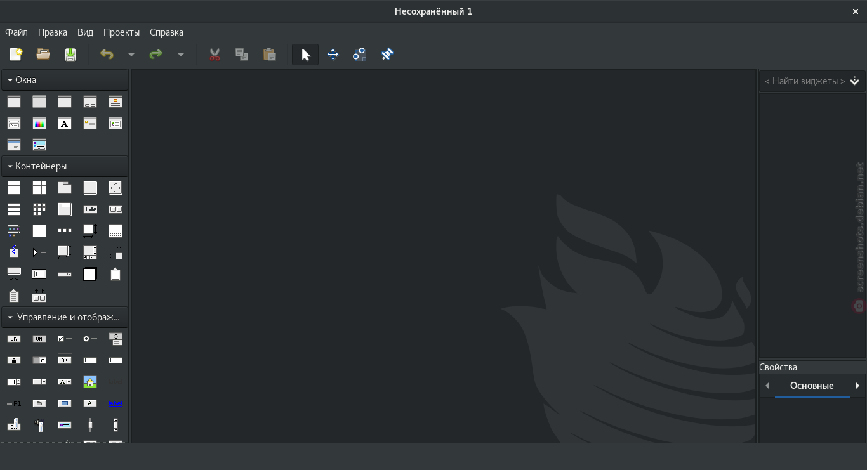Pick the Toolbar container widget
867x470 pixels.
click(x=116, y=209)
